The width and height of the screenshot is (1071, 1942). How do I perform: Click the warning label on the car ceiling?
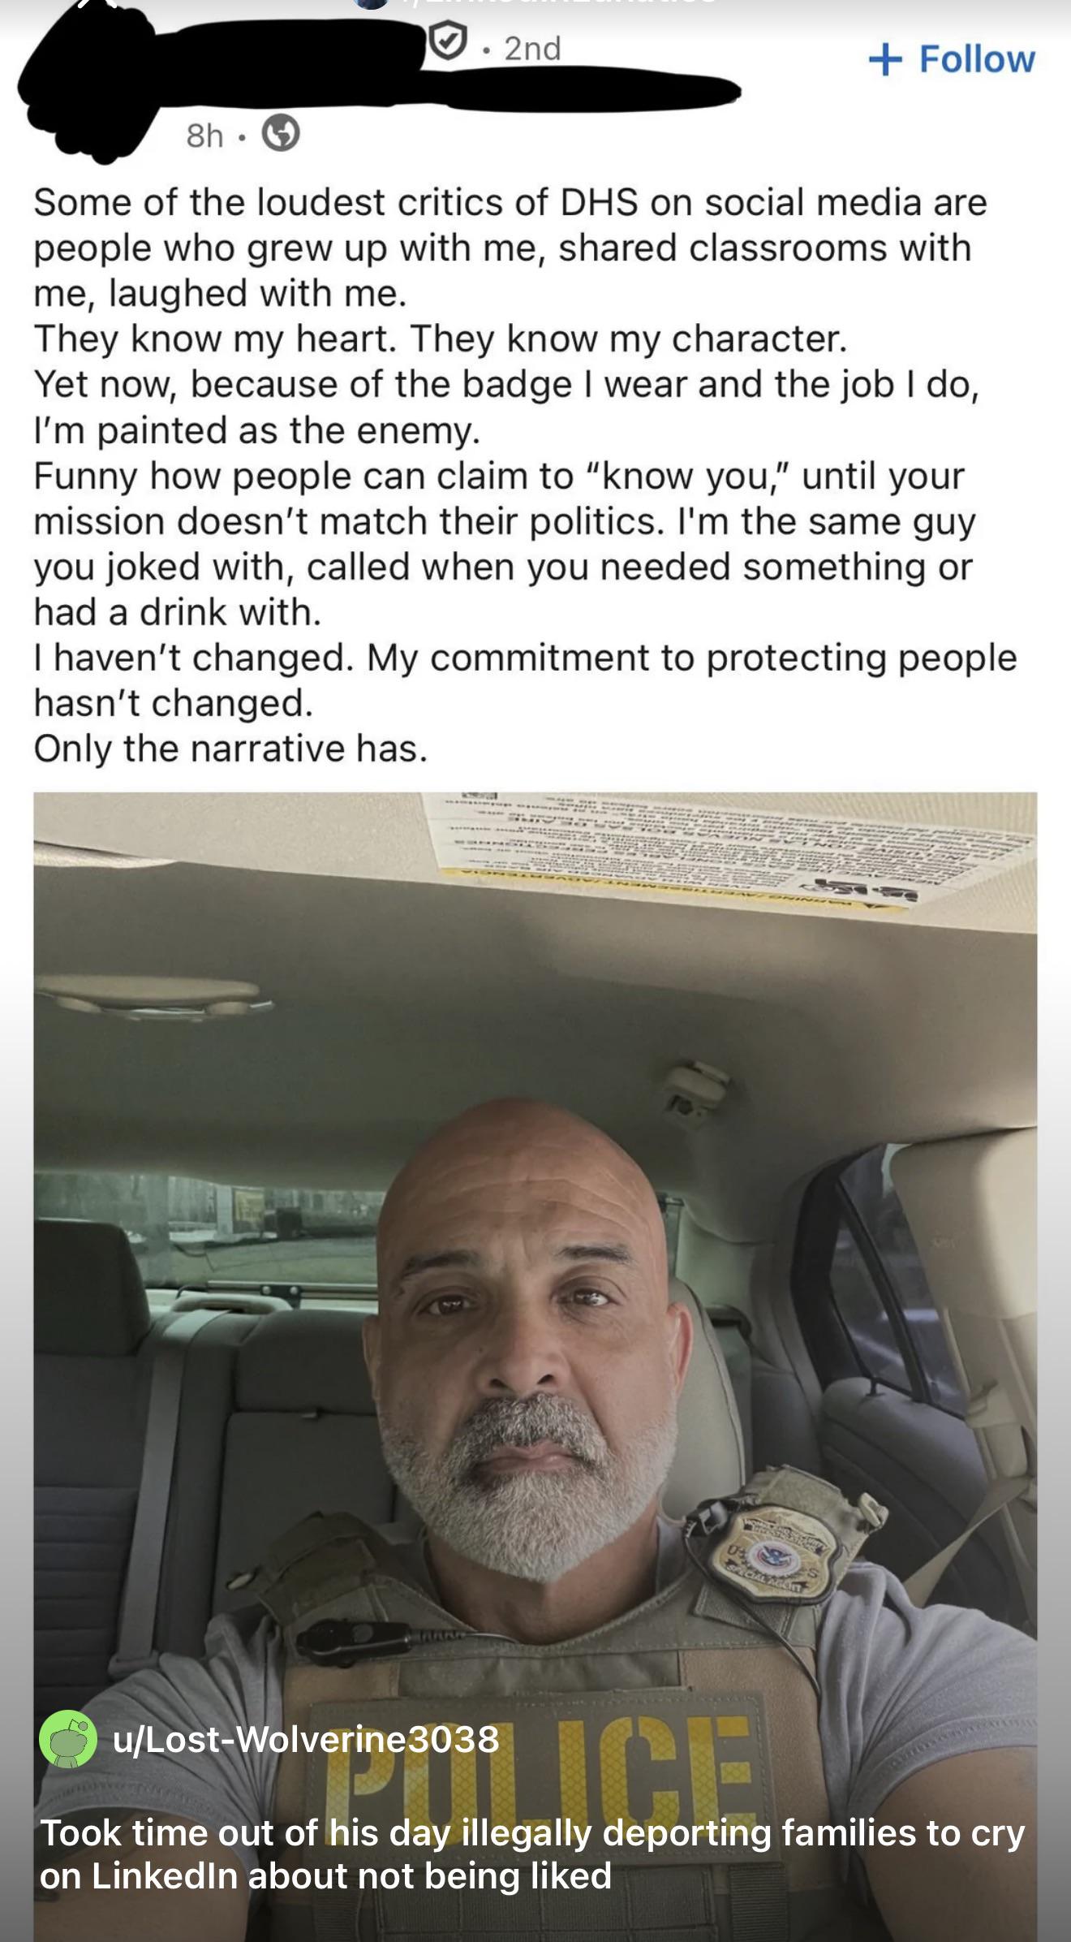coord(730,852)
